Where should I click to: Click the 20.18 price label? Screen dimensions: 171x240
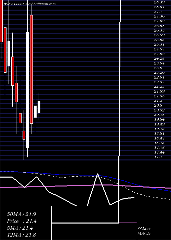click(159, 115)
